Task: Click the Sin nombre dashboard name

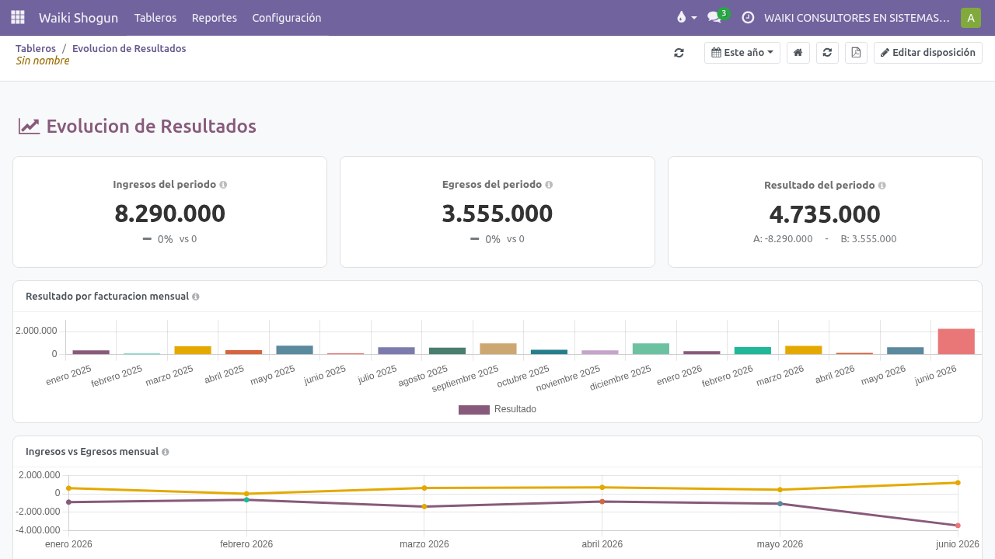Action: (43, 61)
